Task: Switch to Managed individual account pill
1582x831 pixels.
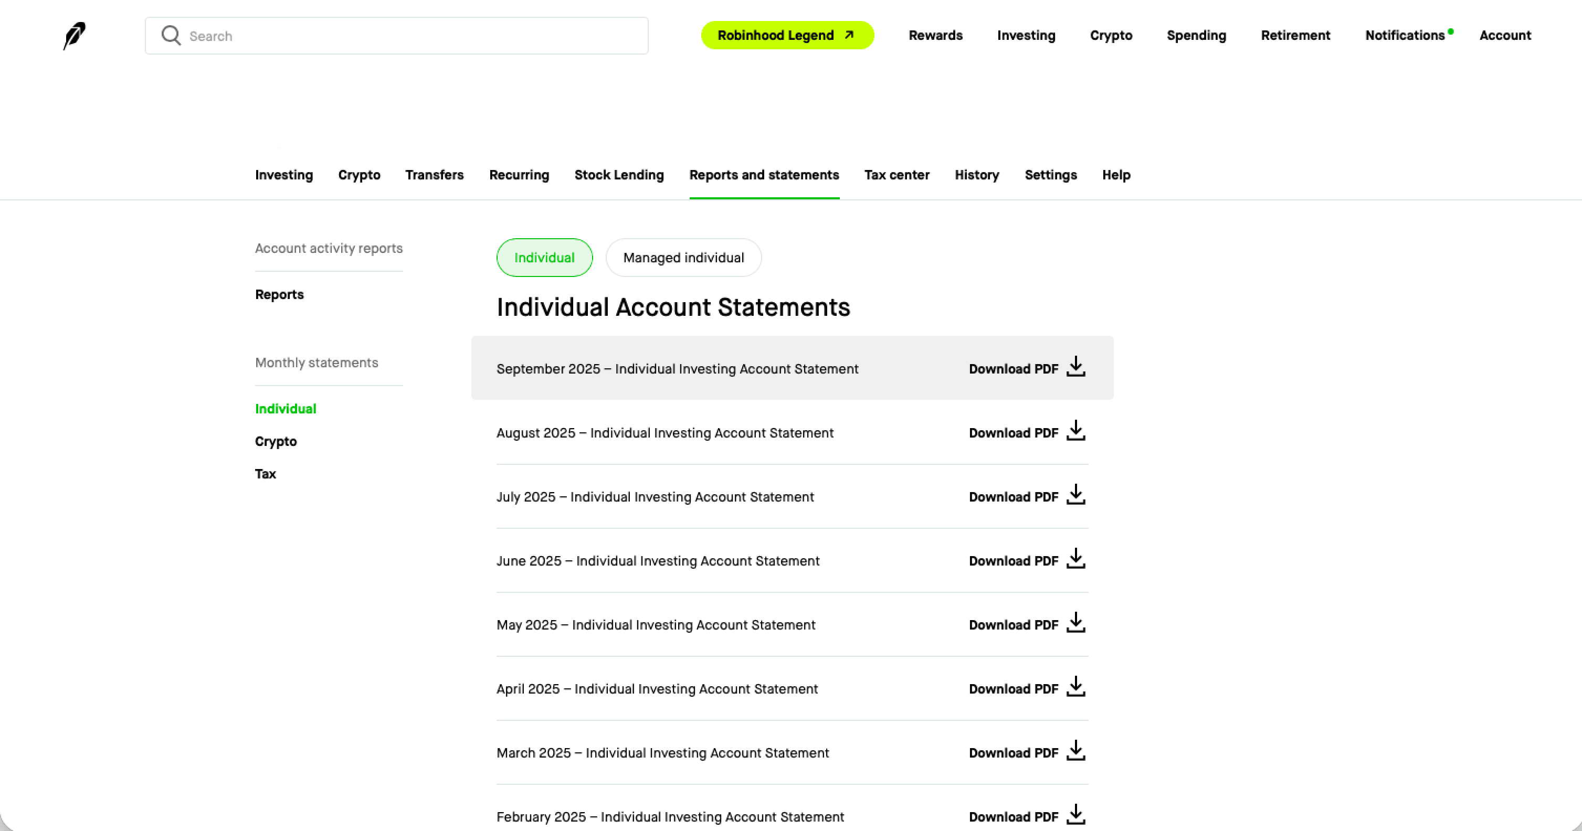Action: [x=683, y=258]
